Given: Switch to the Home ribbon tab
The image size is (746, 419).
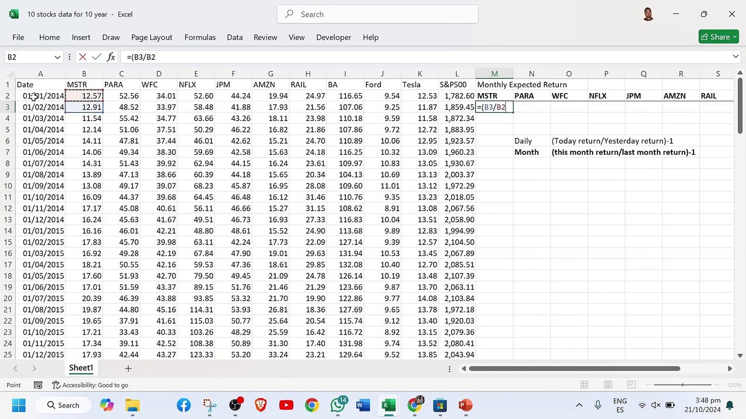Looking at the screenshot, I should tap(50, 37).
